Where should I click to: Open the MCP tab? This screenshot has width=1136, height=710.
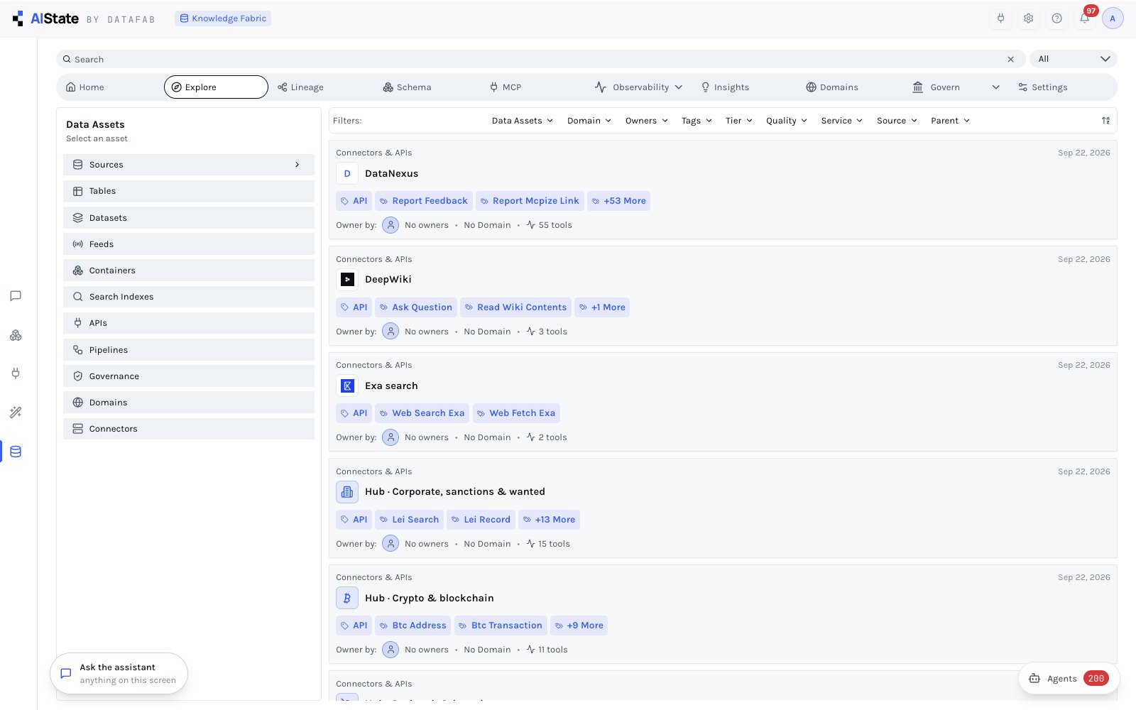[x=506, y=87]
